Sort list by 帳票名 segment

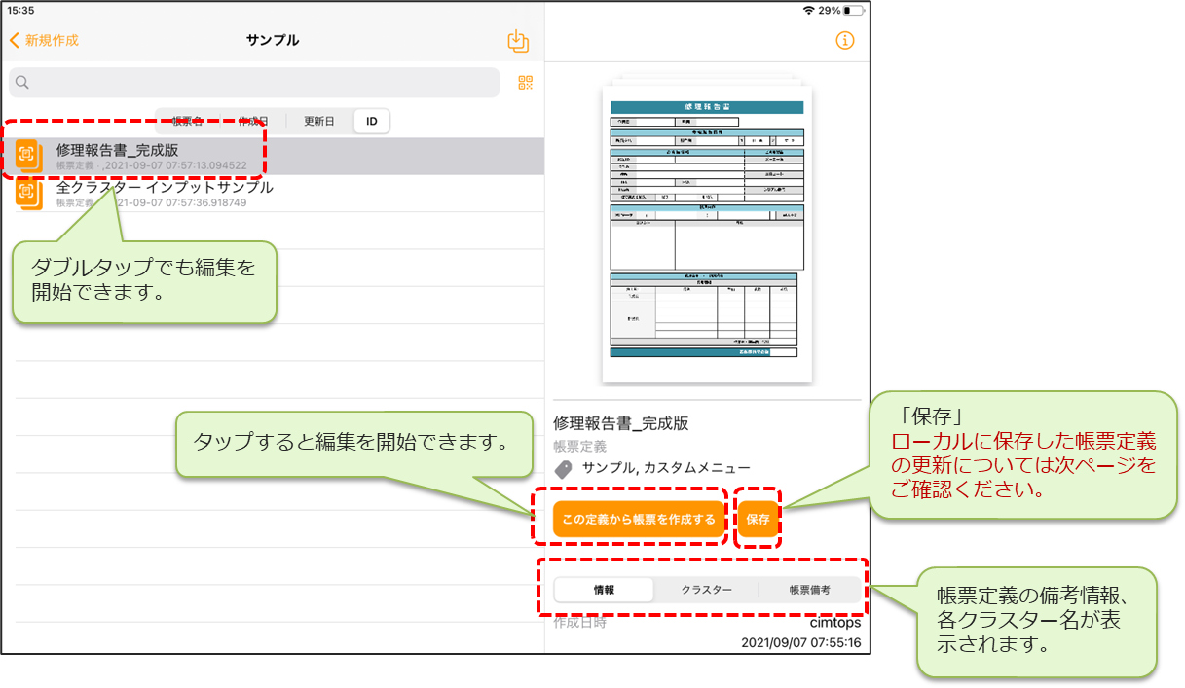coord(188,121)
